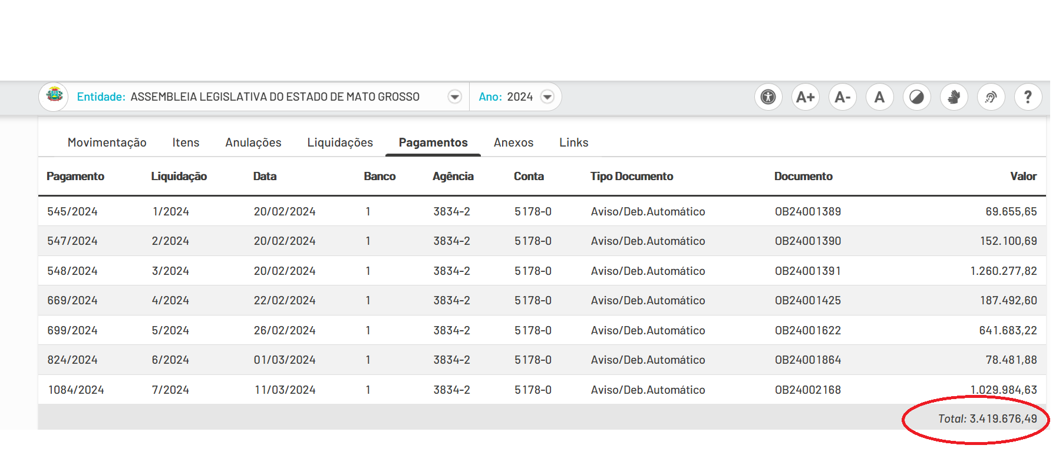
Task: Open the Links tab
Action: tap(573, 142)
